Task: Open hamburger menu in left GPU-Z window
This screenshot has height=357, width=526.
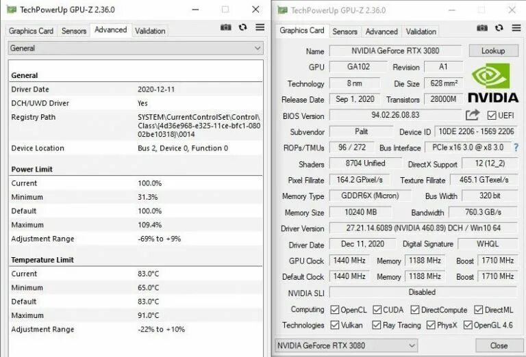Action: 260,27
